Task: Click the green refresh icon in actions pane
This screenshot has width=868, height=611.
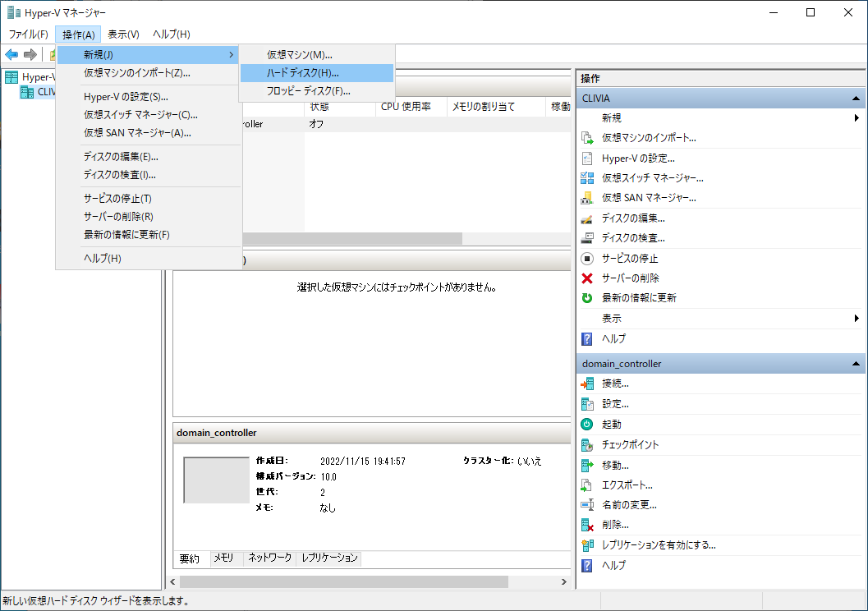Action: [587, 298]
